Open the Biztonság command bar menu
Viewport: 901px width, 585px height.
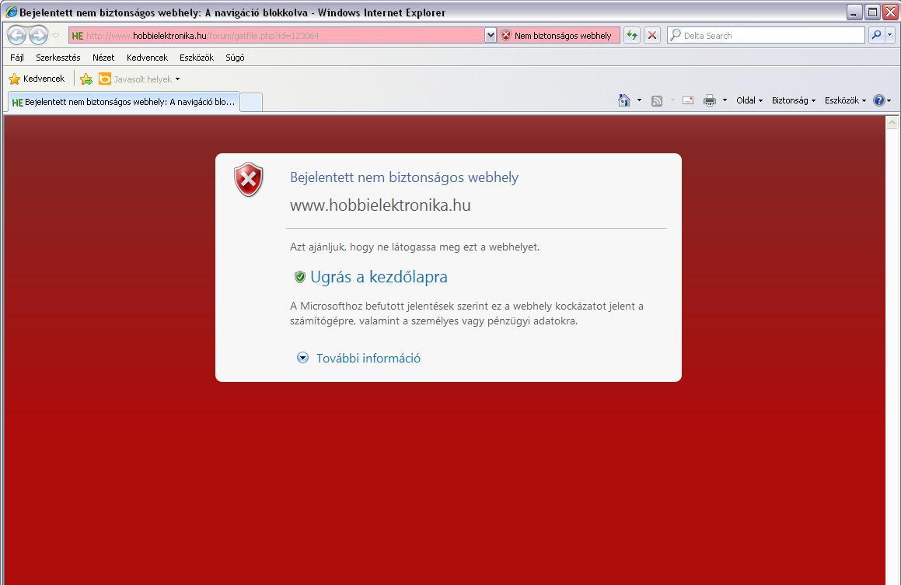pos(794,100)
